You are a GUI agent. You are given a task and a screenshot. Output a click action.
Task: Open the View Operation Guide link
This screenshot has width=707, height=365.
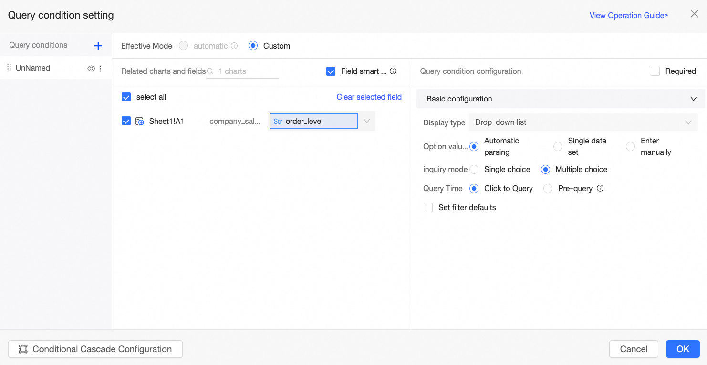coord(628,15)
